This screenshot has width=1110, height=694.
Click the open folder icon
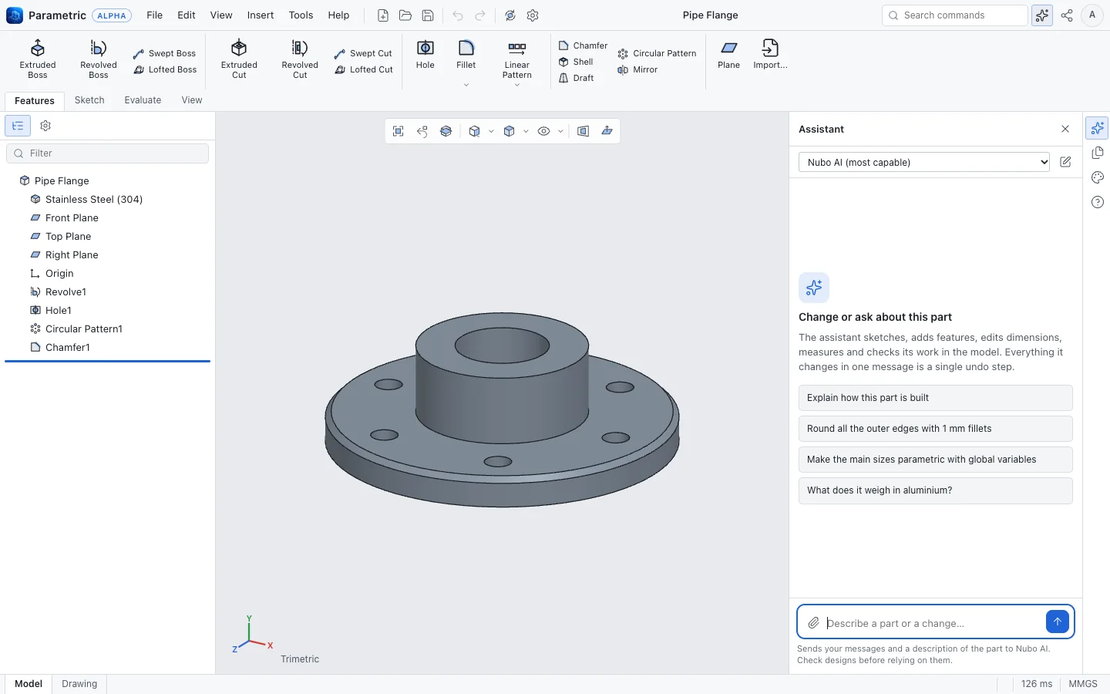405,15
